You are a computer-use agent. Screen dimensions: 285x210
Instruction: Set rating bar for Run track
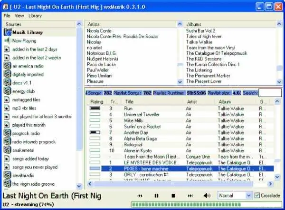click(95, 108)
